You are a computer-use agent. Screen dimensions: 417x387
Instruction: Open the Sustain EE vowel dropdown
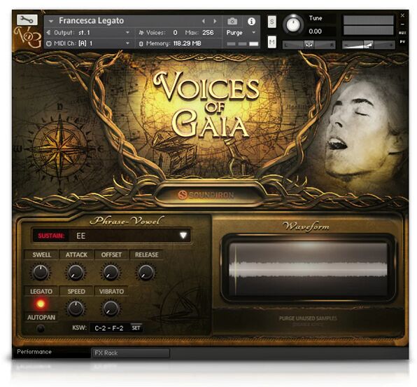click(x=111, y=236)
